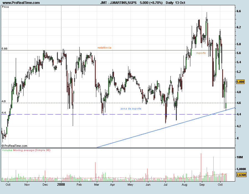
Task: Click the 5.2 tick on the price axis
Action: [x=239, y=72]
